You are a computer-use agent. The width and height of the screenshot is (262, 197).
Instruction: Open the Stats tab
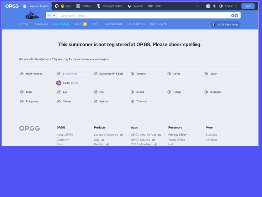pos(95,24)
